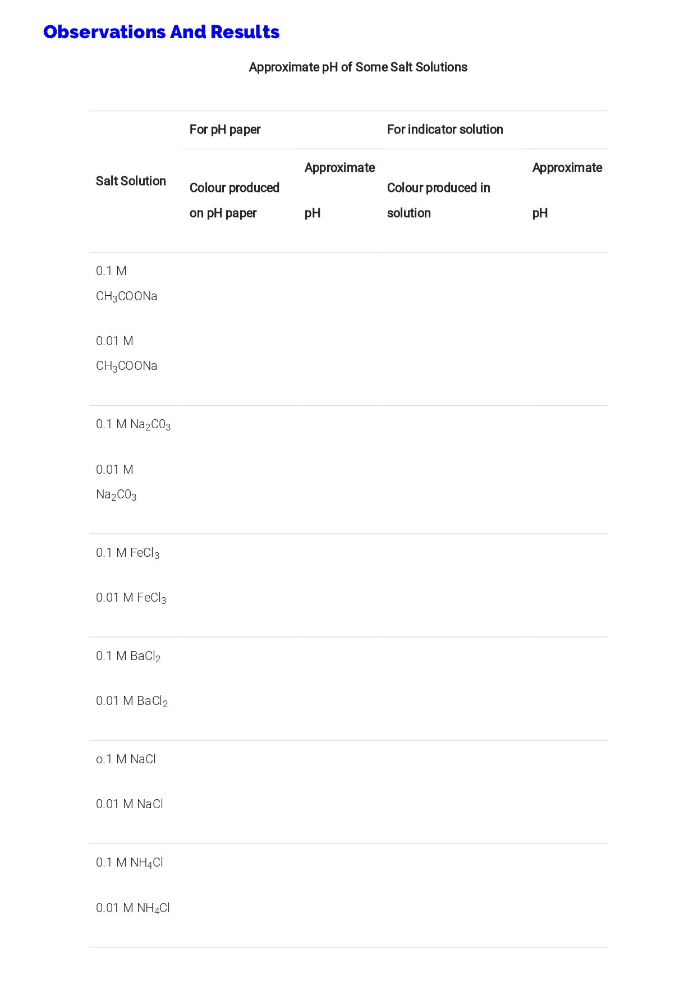The height and width of the screenshot is (985, 698).
Task: Click the 0.1 M CH3COONa entry
Action: pyautogui.click(x=126, y=284)
